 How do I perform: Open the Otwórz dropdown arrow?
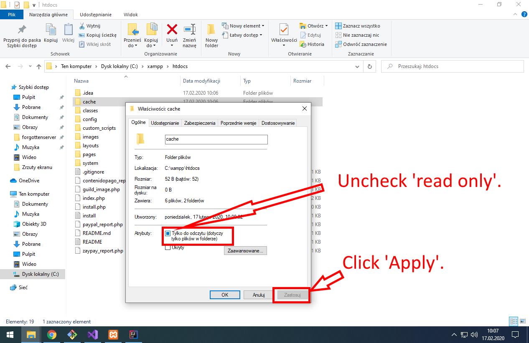pos(326,25)
